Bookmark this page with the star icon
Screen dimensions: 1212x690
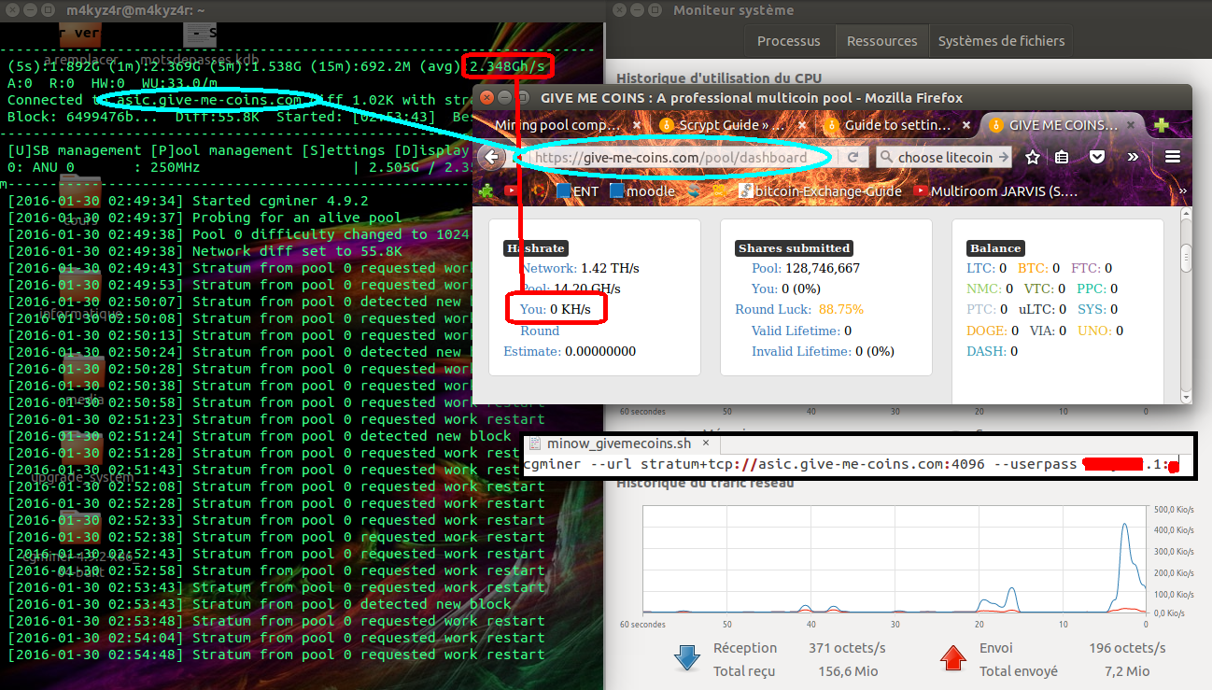point(1032,158)
